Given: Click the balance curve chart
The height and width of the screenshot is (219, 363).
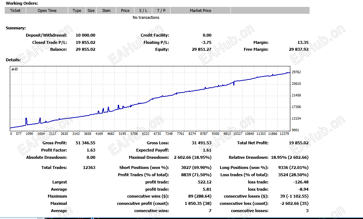Looking at the screenshot, I should 150,99.
